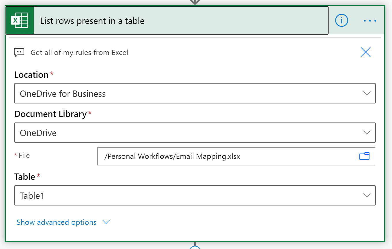This screenshot has width=392, height=249.
Task: Open the Location dropdown
Action: click(x=195, y=93)
